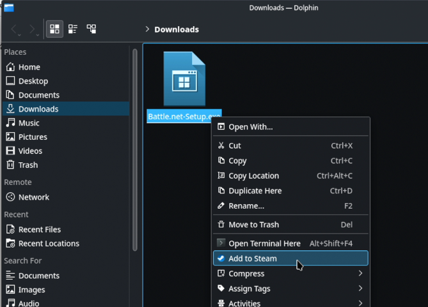Click the Documents icon under Places

tap(10, 95)
